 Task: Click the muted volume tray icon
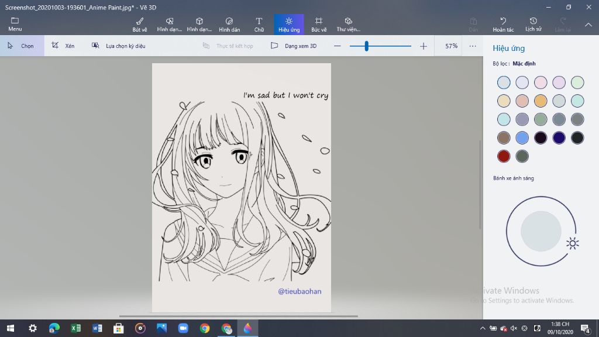tap(514, 328)
